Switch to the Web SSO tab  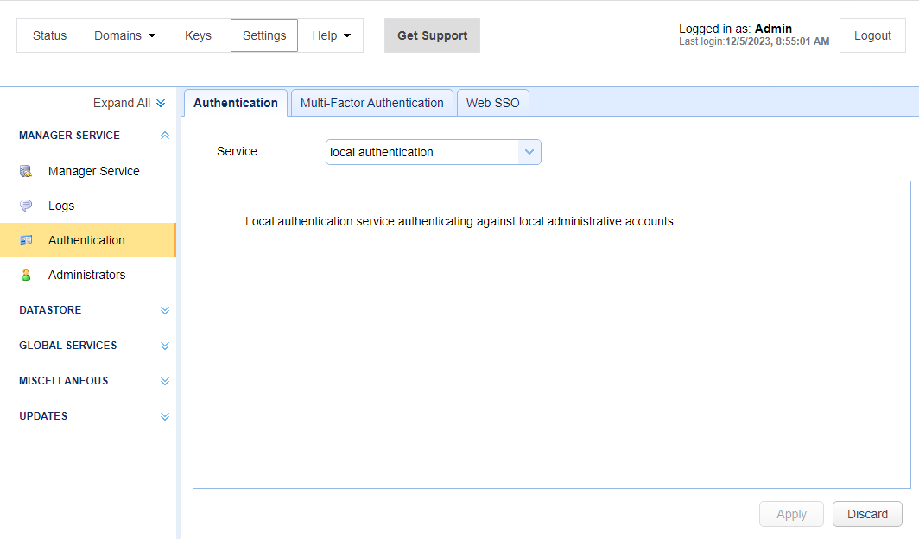pyautogui.click(x=492, y=103)
